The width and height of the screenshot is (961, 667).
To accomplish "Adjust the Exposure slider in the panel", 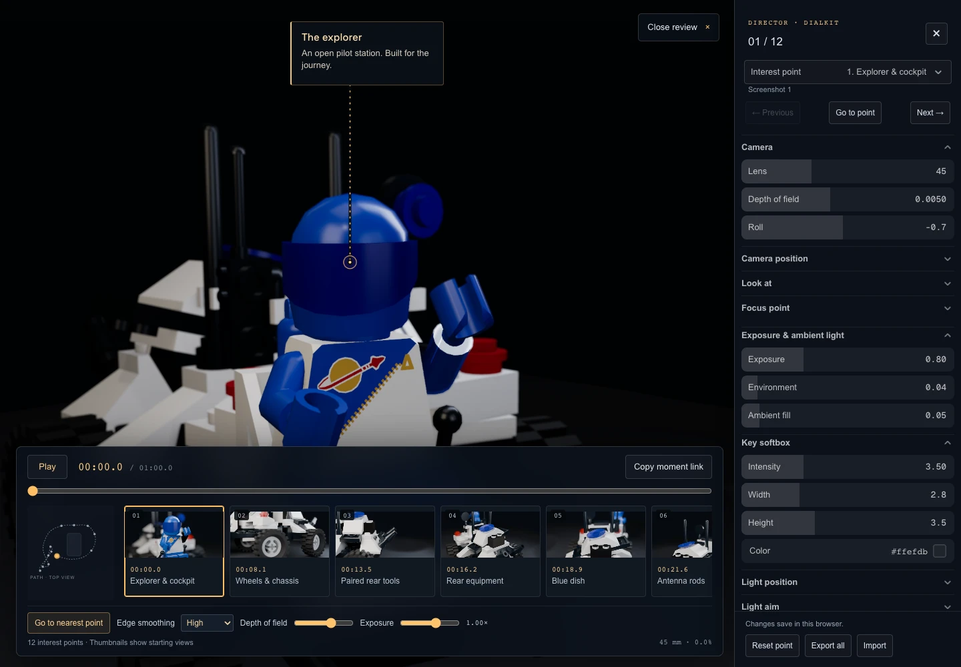I will pos(848,360).
